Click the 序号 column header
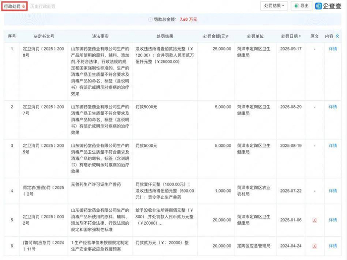The height and width of the screenshot is (260, 347). point(12,36)
